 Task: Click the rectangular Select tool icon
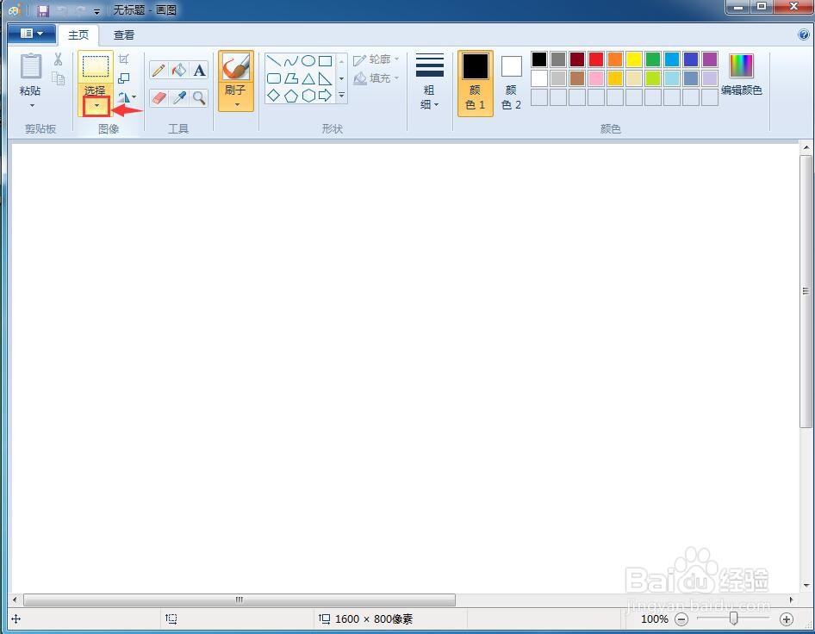pyautogui.click(x=96, y=66)
